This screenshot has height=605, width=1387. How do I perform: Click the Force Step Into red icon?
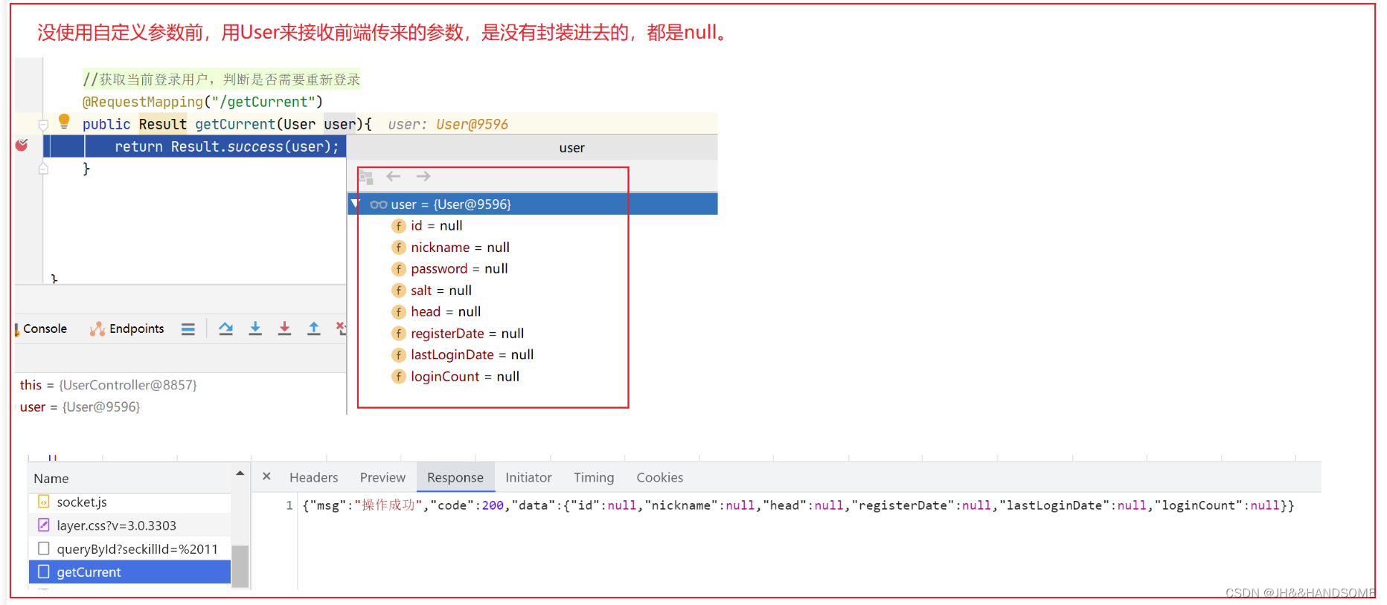tap(284, 329)
